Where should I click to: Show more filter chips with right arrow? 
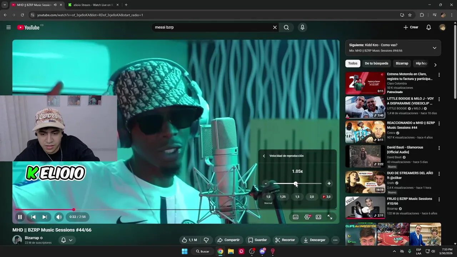coord(435,65)
